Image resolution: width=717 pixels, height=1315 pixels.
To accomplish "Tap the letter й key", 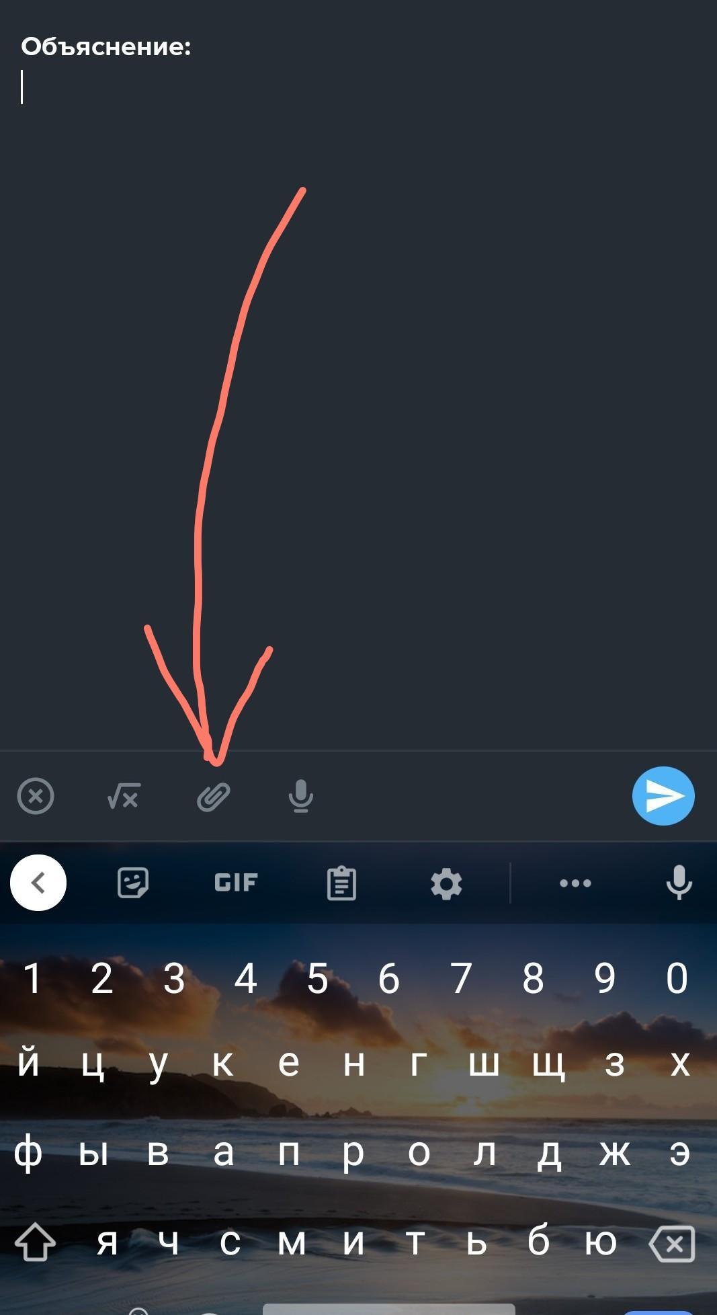I will [x=28, y=1062].
